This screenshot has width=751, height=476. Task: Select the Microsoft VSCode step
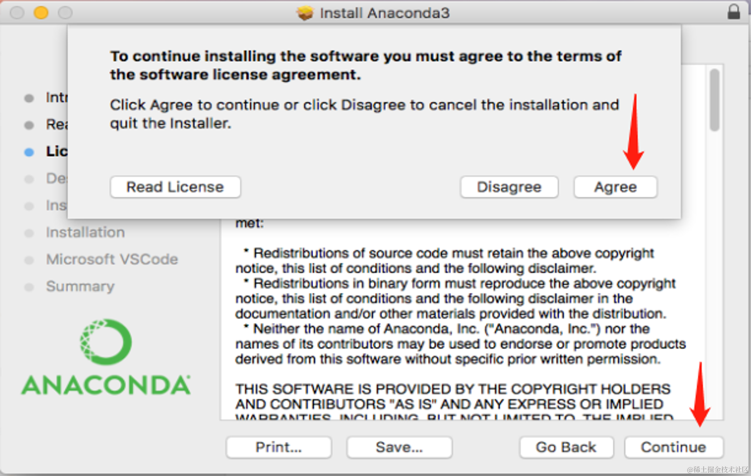pyautogui.click(x=112, y=260)
